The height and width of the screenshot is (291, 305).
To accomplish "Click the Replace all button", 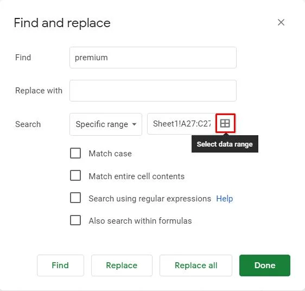I will [x=196, y=265].
